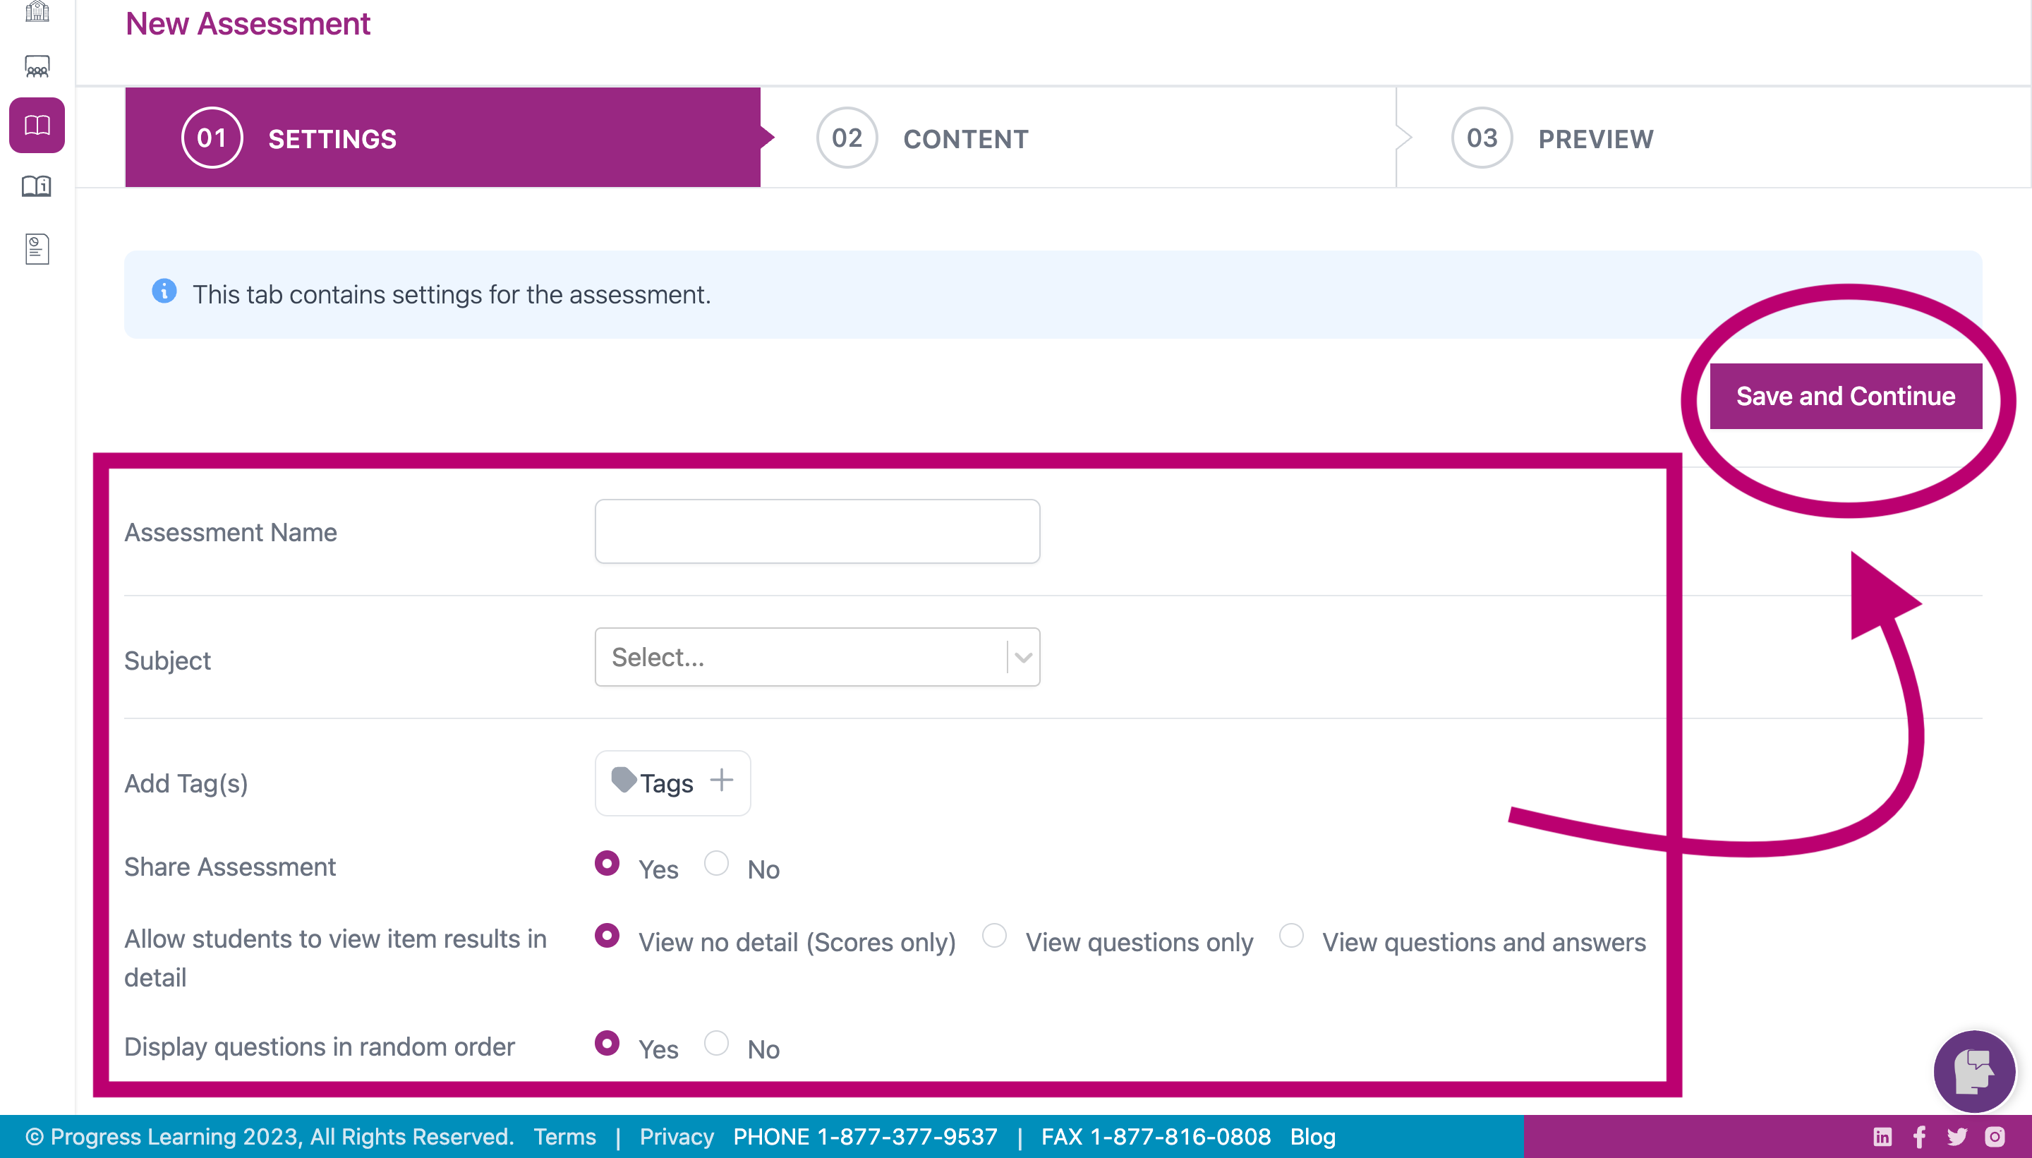This screenshot has width=2032, height=1158.
Task: Open the school building sidebar icon
Action: pyautogui.click(x=37, y=11)
